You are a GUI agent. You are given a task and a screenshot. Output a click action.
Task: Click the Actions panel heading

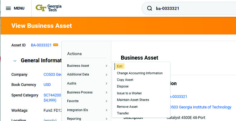[x=74, y=54]
